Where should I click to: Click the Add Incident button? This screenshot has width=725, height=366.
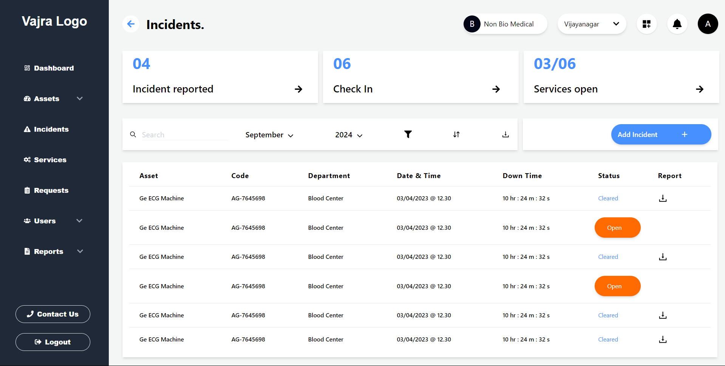[661, 135]
